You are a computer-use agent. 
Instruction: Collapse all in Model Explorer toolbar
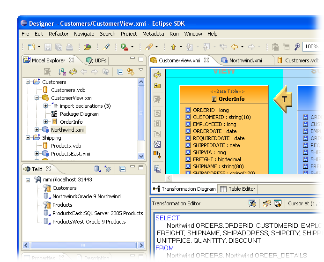click(120, 72)
